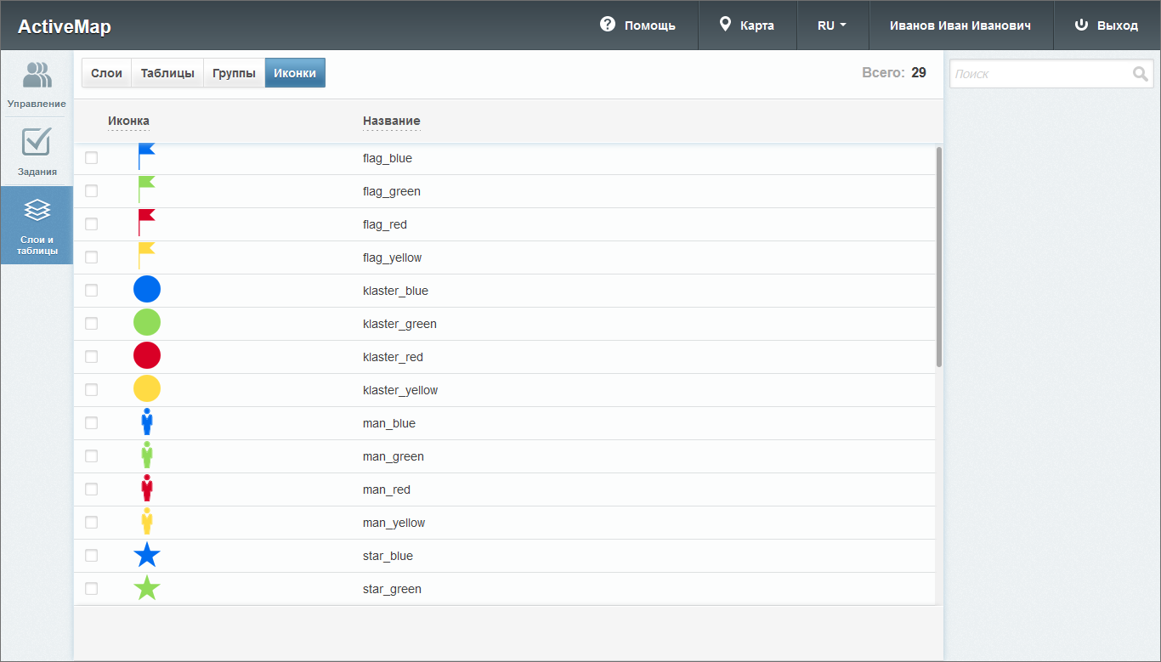Click the green man icon
The image size is (1161, 662).
[x=147, y=455]
